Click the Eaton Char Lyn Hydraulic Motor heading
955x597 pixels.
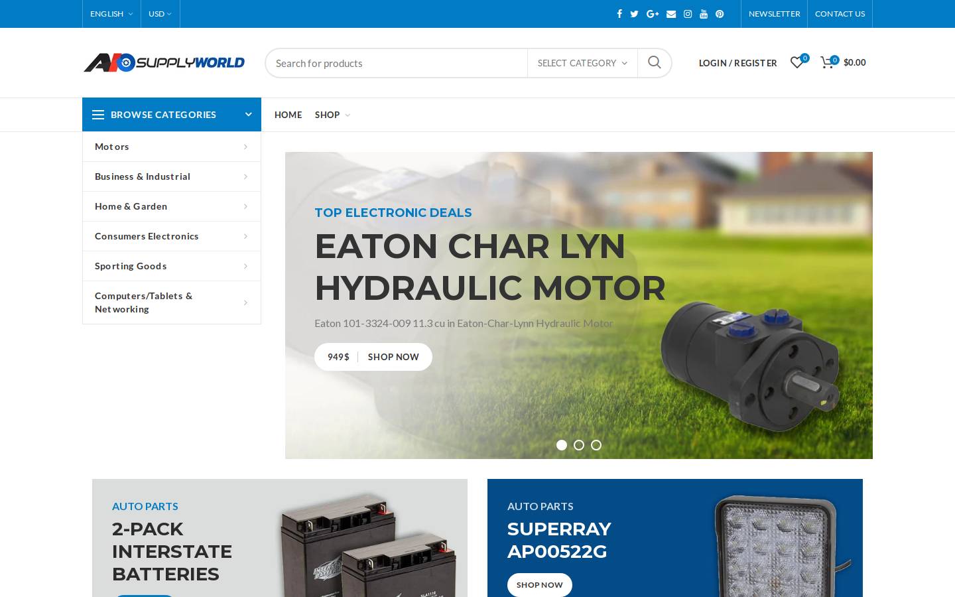pyautogui.click(x=489, y=267)
